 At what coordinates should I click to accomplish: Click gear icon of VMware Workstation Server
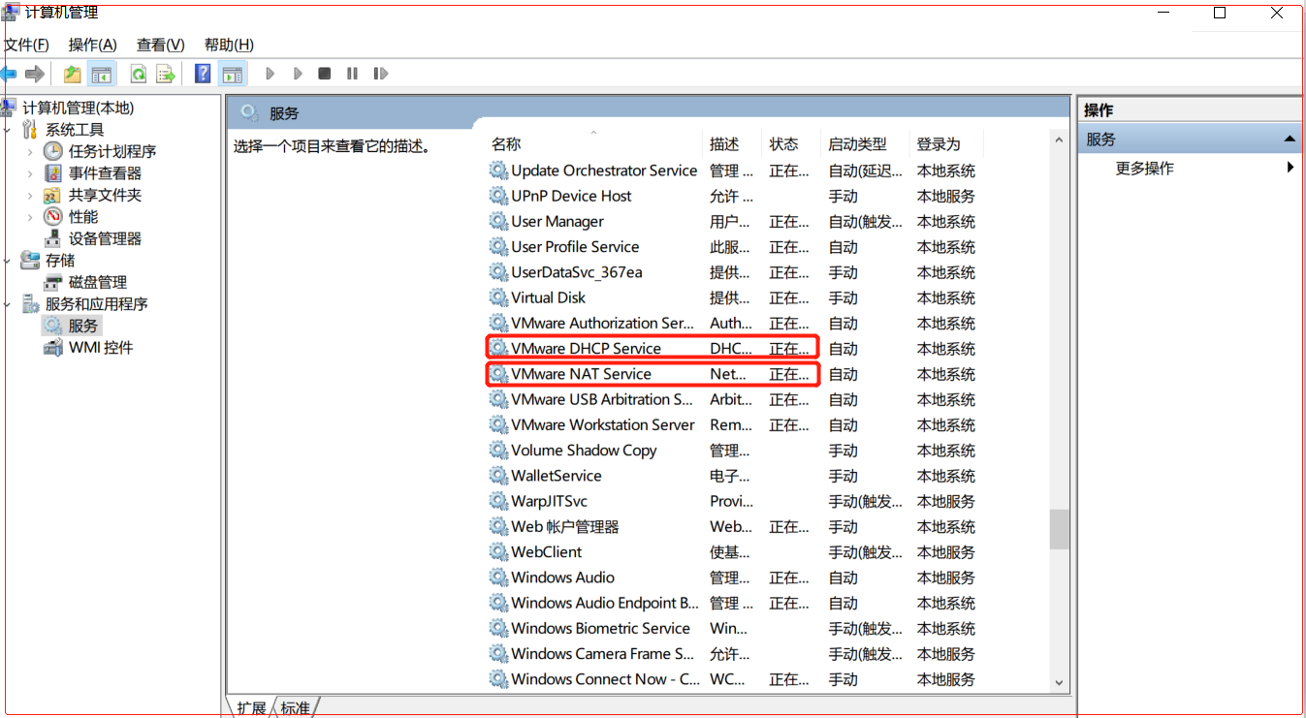tap(498, 424)
